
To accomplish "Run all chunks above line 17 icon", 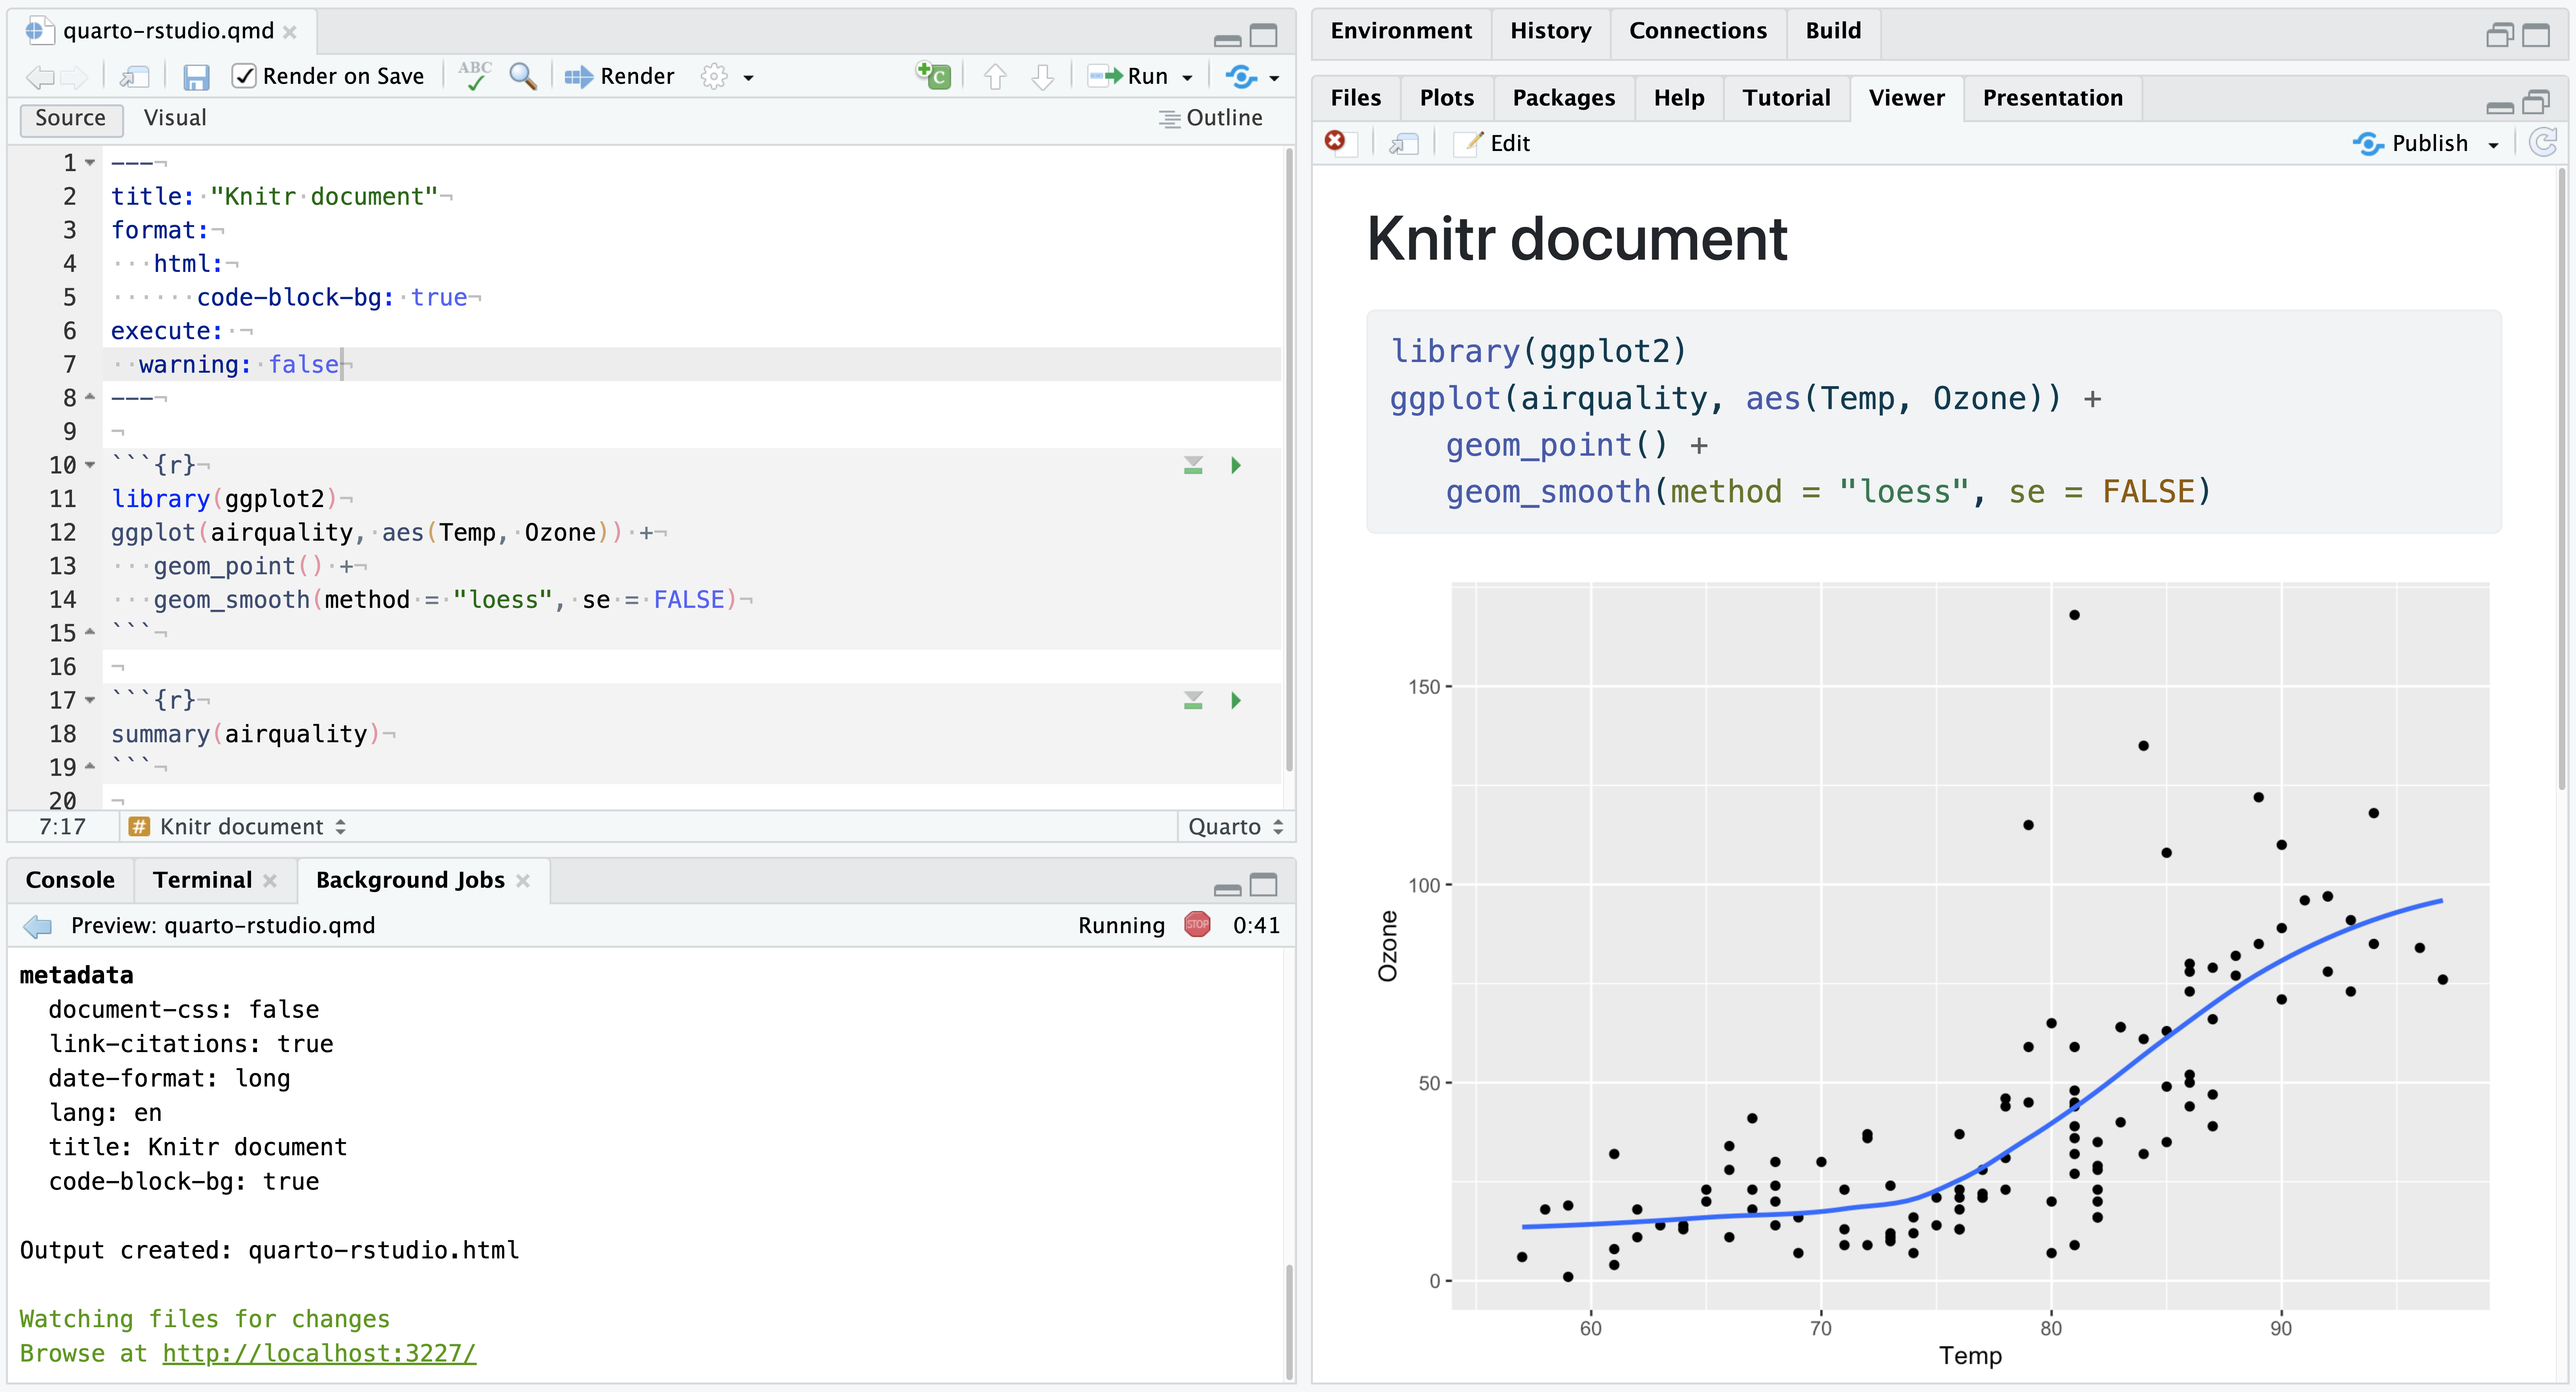I will 1193,700.
